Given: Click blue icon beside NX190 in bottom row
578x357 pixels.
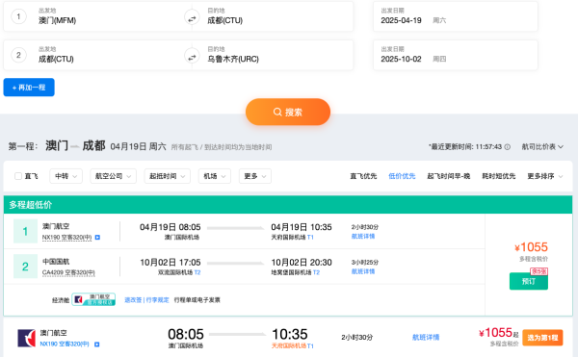Looking at the screenshot, I should (x=97, y=344).
